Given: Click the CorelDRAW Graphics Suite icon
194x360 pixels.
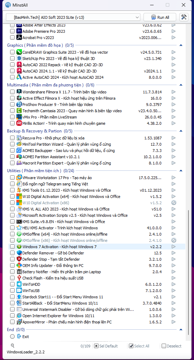Looking at the screenshot, I should coord(19,52).
